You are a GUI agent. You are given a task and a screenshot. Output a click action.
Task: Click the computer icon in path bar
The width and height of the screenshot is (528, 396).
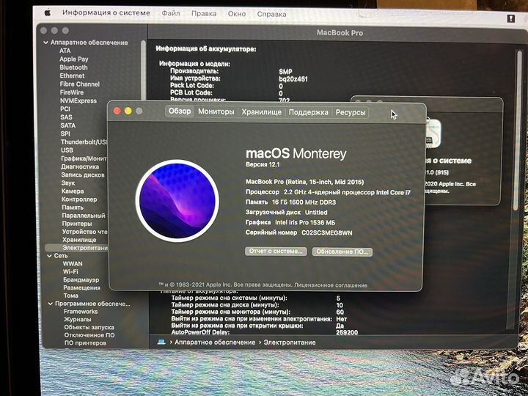[x=161, y=342]
